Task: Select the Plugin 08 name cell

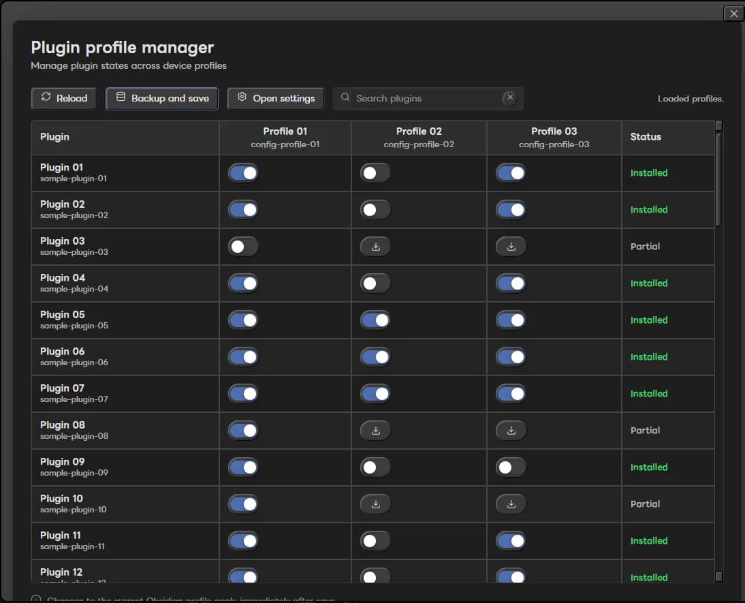Action: click(x=125, y=431)
